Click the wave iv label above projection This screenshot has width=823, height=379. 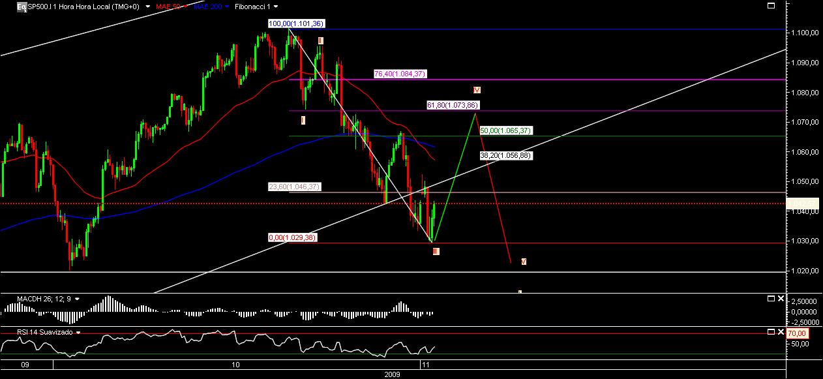point(477,89)
